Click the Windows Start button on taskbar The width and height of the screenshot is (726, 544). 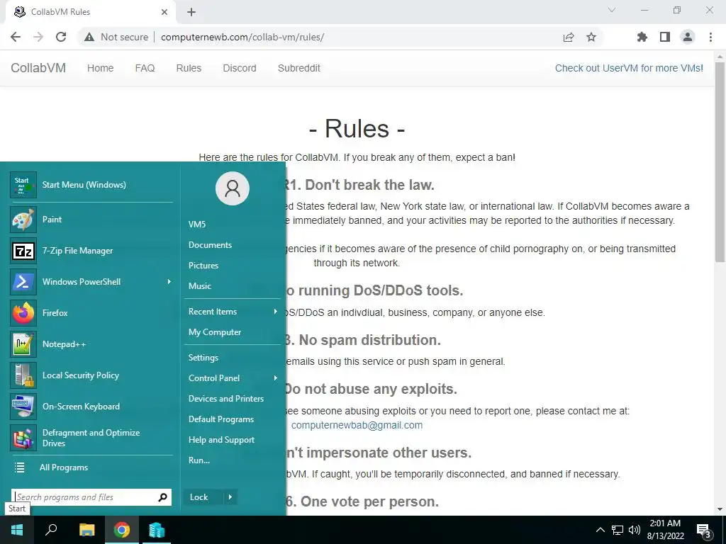[x=17, y=530]
